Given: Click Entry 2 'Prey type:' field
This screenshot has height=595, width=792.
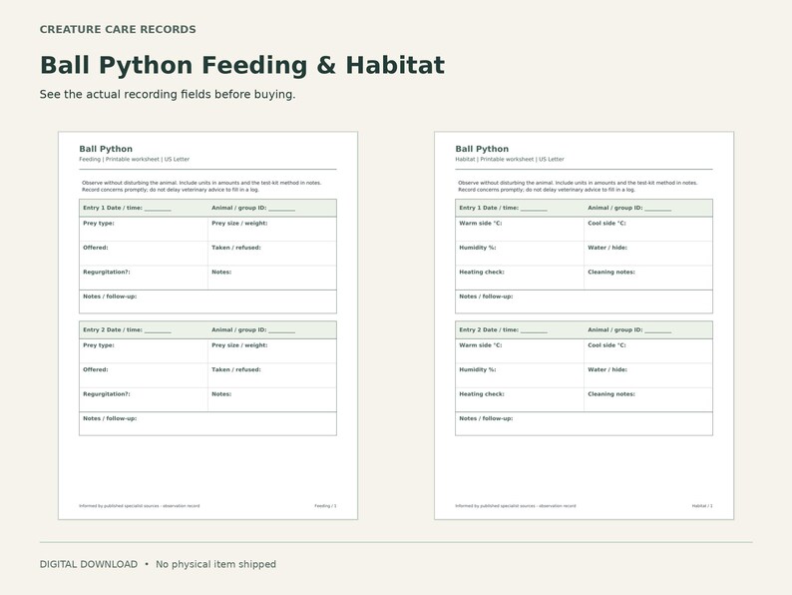Looking at the screenshot, I should pos(144,351).
